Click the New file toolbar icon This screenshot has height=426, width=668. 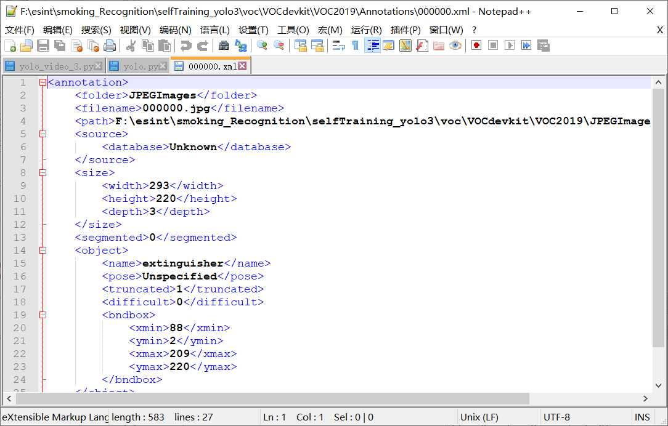tap(10, 46)
